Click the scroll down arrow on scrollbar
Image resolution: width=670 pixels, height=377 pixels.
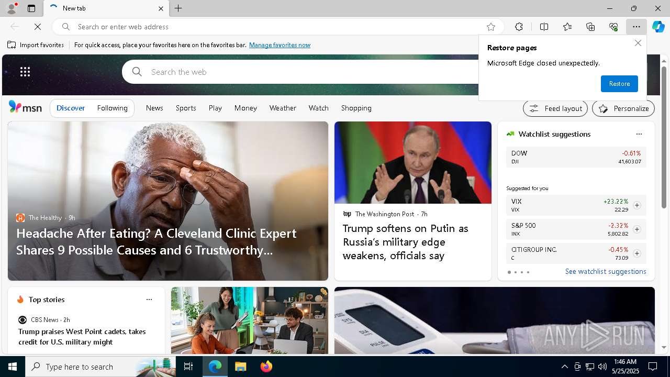(x=664, y=348)
